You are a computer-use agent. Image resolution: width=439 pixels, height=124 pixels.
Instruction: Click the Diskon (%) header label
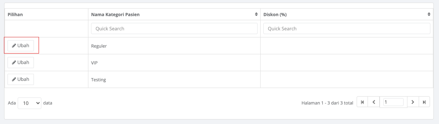[x=275, y=14]
